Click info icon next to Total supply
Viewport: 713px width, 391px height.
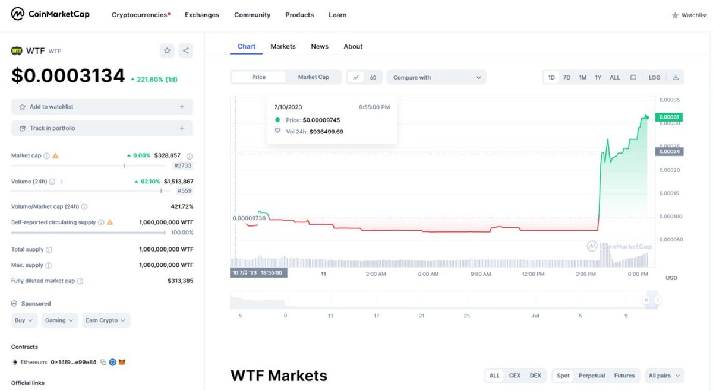point(49,250)
